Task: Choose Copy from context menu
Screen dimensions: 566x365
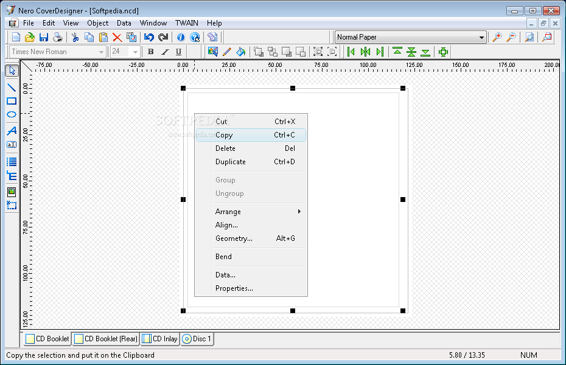Action: point(251,135)
